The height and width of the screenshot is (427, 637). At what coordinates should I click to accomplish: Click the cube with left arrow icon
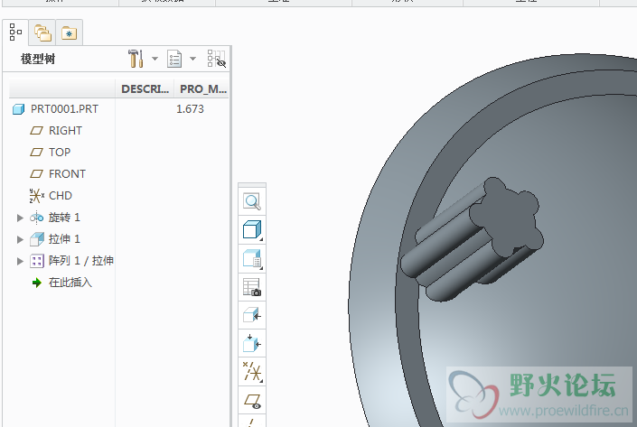tap(252, 315)
